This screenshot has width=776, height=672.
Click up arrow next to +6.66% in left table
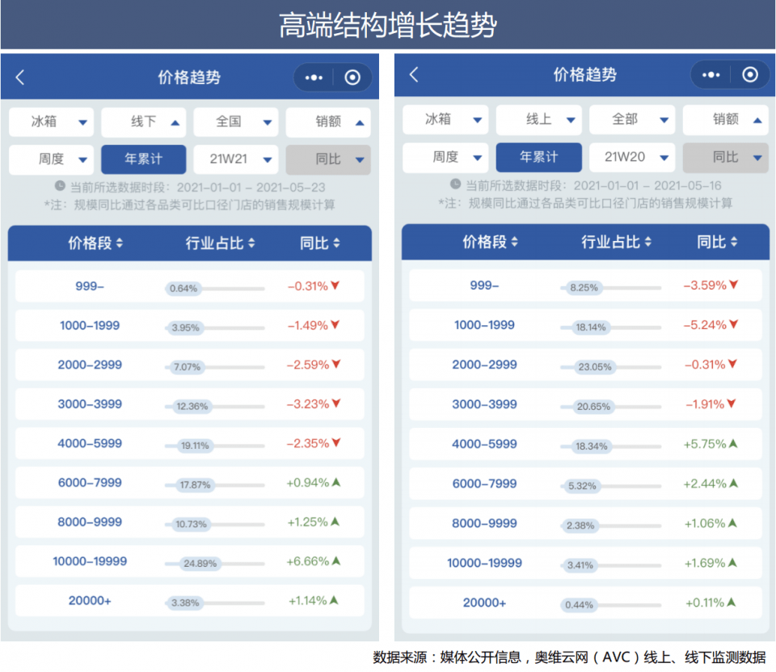[x=336, y=560]
